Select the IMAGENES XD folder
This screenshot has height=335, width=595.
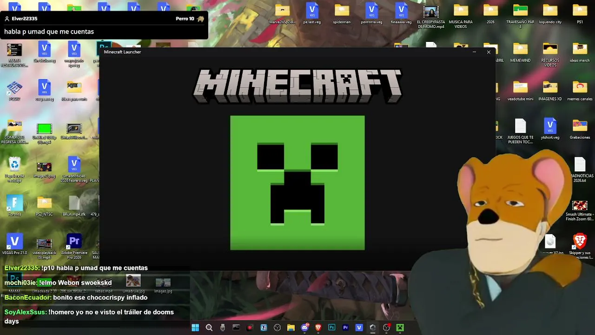pyautogui.click(x=550, y=91)
